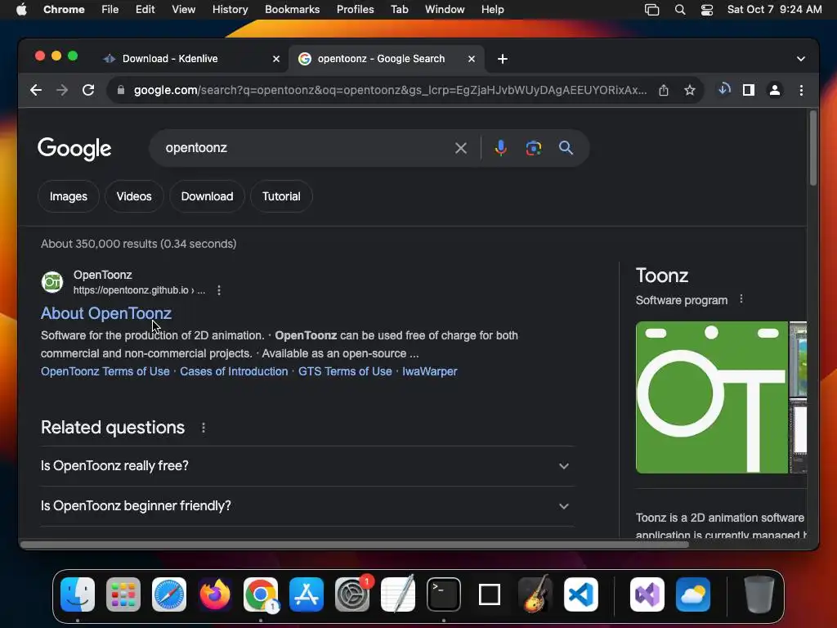Viewport: 837px width, 628px height.
Task: Open the Bookmarks menu
Action: (x=292, y=10)
